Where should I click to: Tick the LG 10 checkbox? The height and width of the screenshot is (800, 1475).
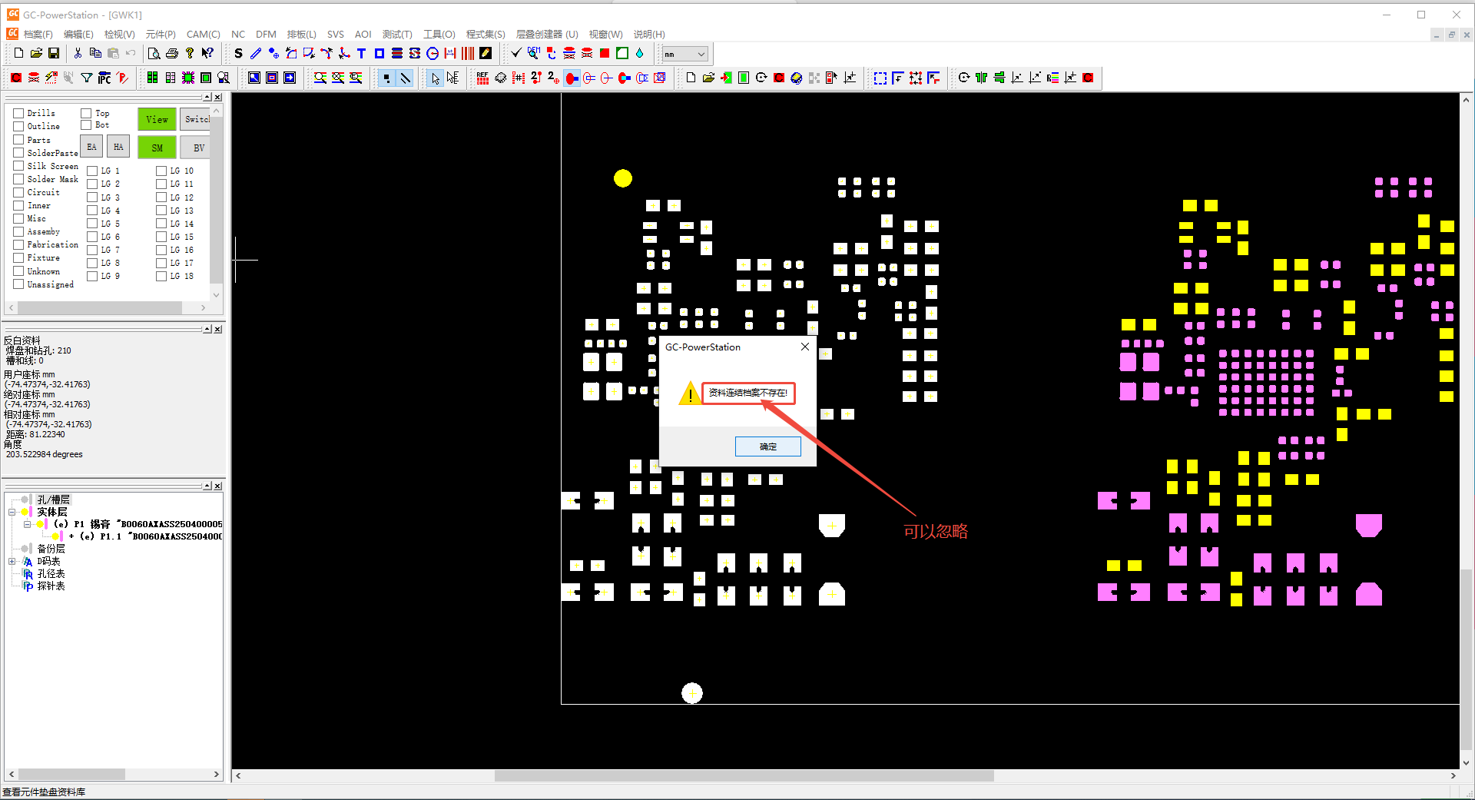(161, 171)
